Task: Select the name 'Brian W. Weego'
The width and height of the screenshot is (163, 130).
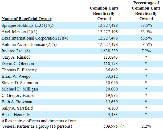Action: [16, 76]
